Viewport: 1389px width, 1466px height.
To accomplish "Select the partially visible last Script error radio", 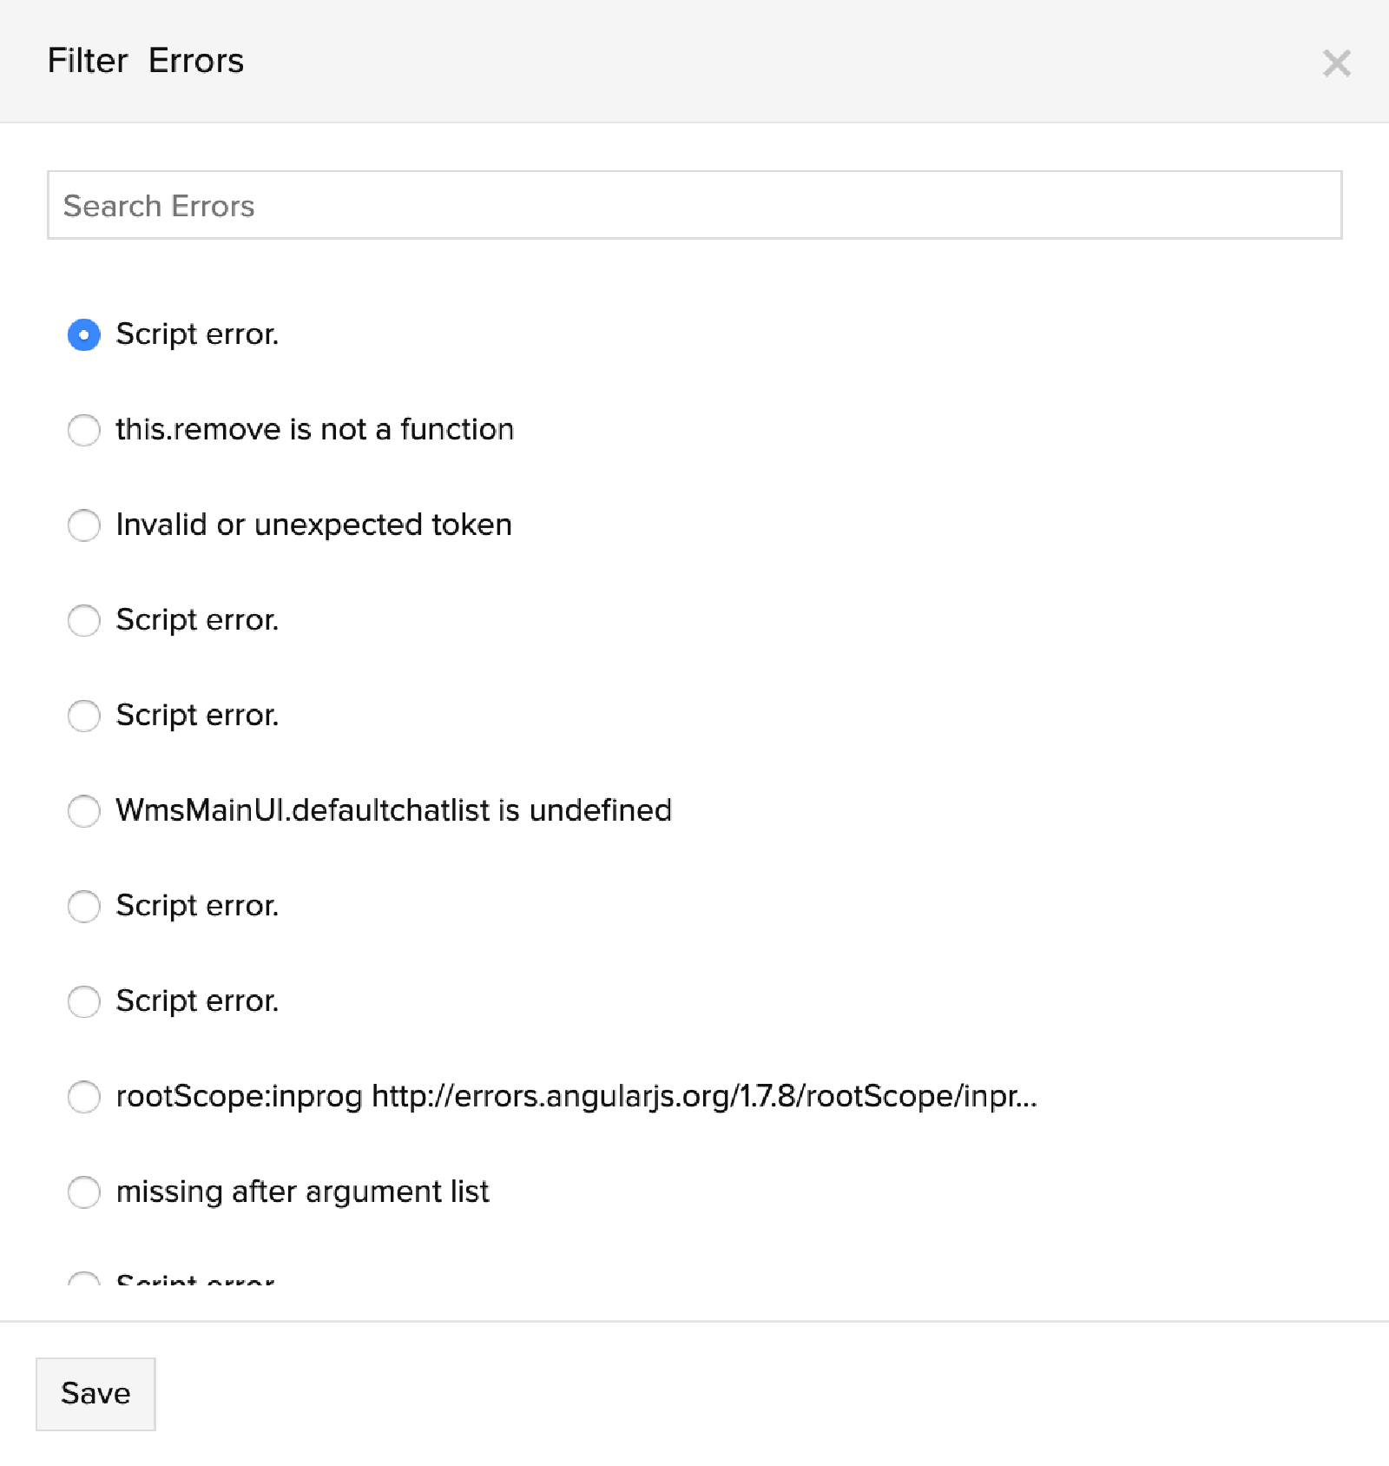I will pos(84,1280).
